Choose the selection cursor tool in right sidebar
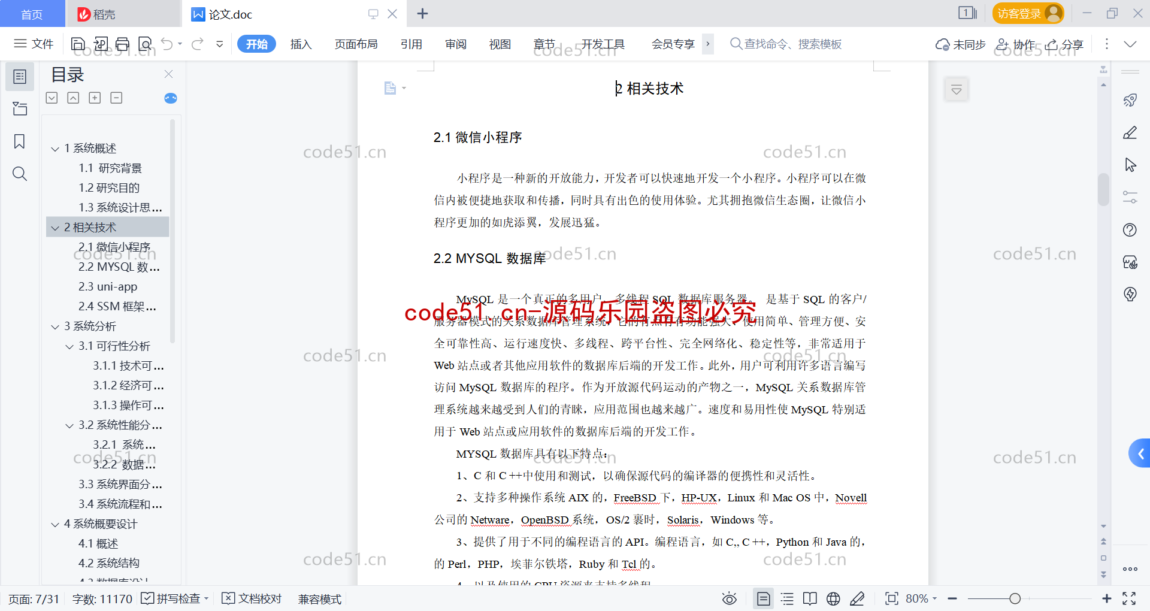Viewport: 1150px width, 611px height. 1130,165
